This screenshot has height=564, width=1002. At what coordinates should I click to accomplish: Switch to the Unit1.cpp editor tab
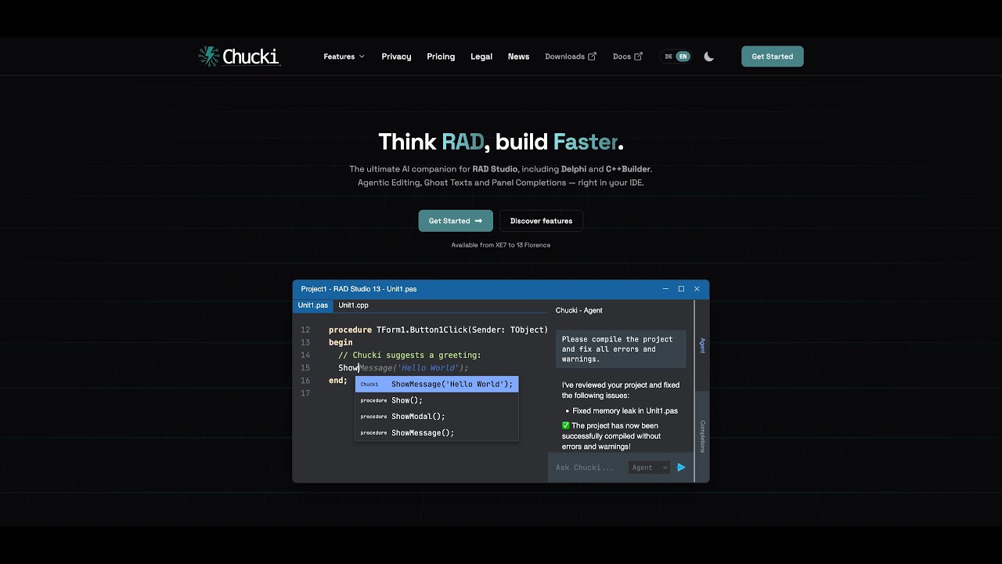pyautogui.click(x=353, y=305)
